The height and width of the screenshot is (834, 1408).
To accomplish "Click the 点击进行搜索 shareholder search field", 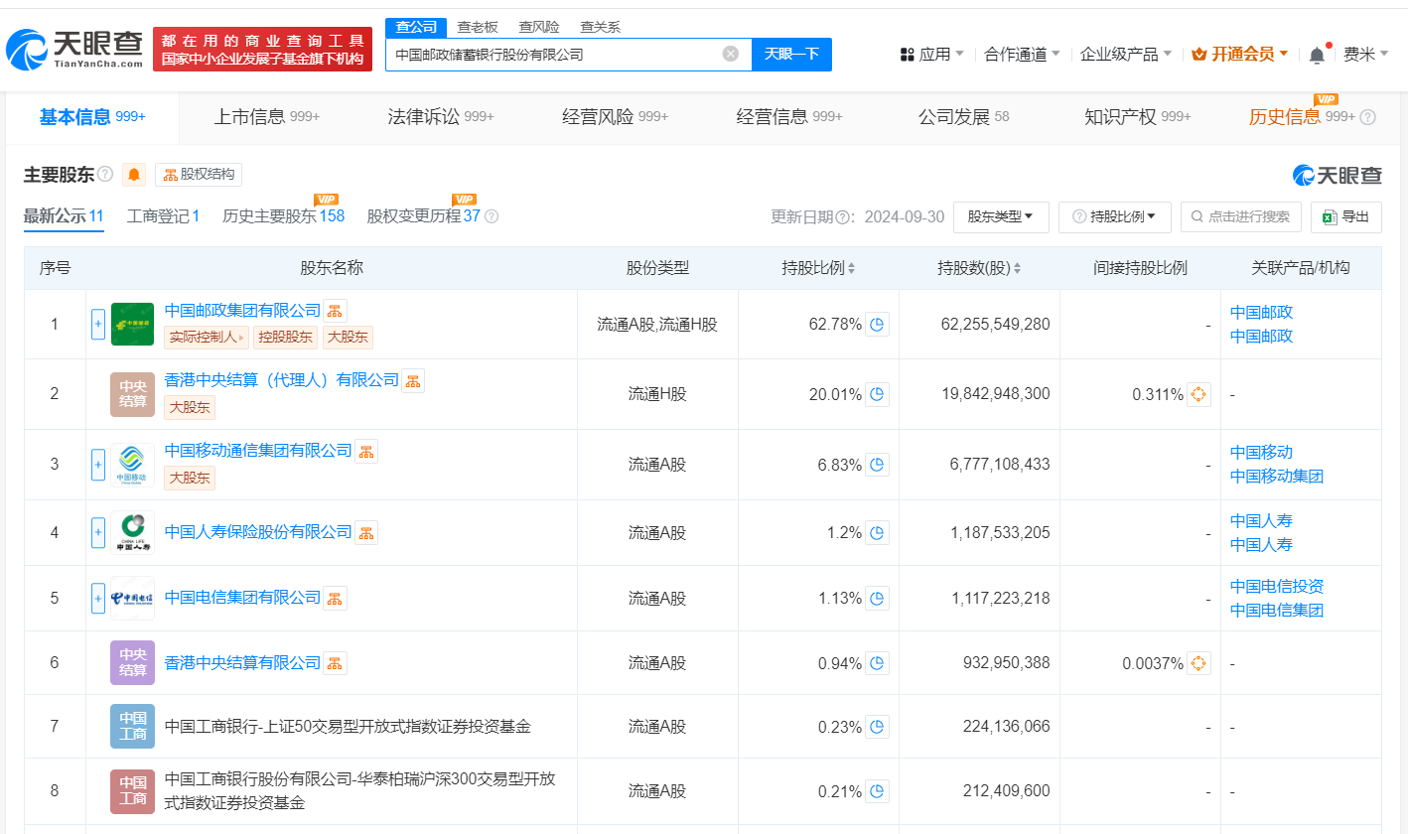I will click(1240, 216).
